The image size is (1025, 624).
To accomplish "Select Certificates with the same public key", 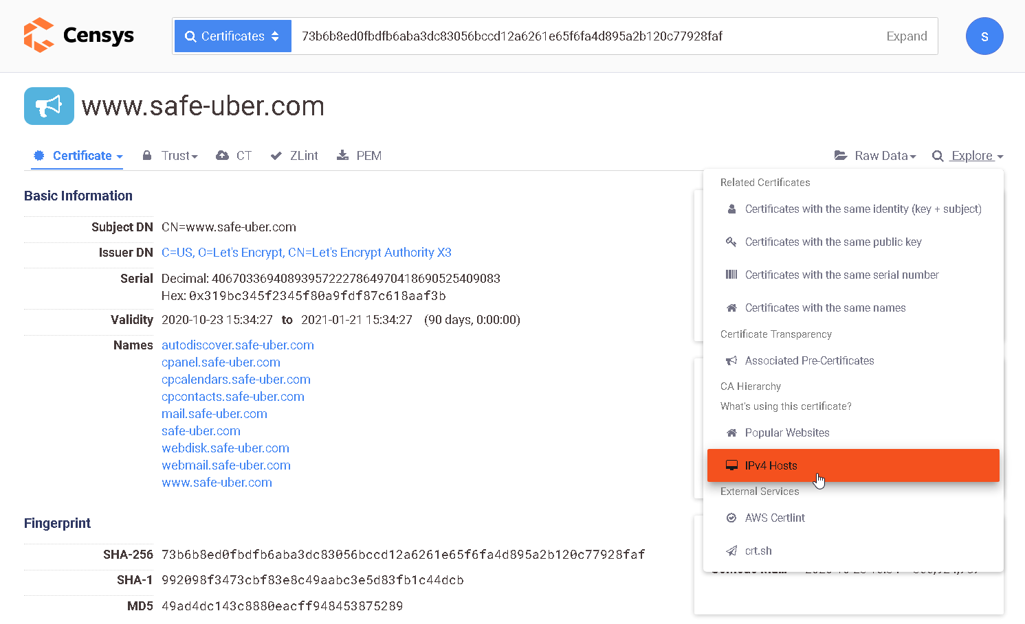I will (x=833, y=242).
